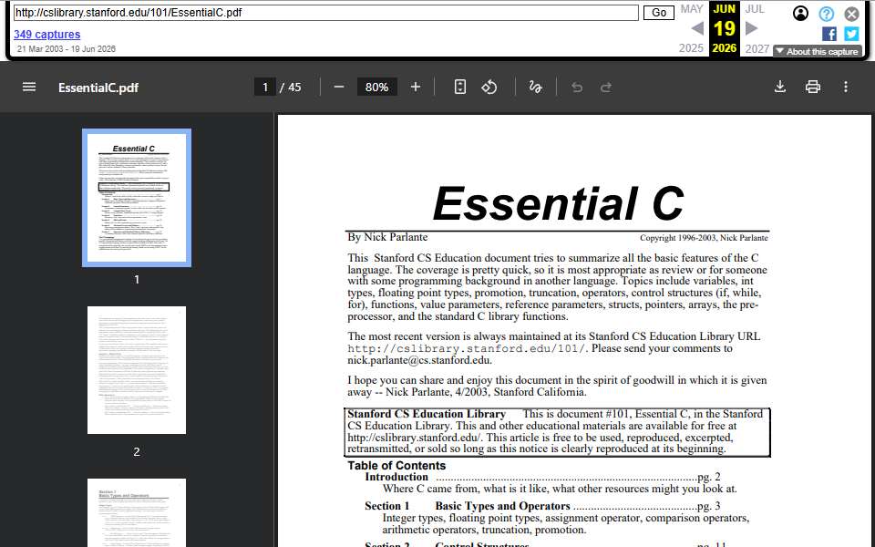
Task: Click the 80% zoom level field
Action: tap(376, 88)
